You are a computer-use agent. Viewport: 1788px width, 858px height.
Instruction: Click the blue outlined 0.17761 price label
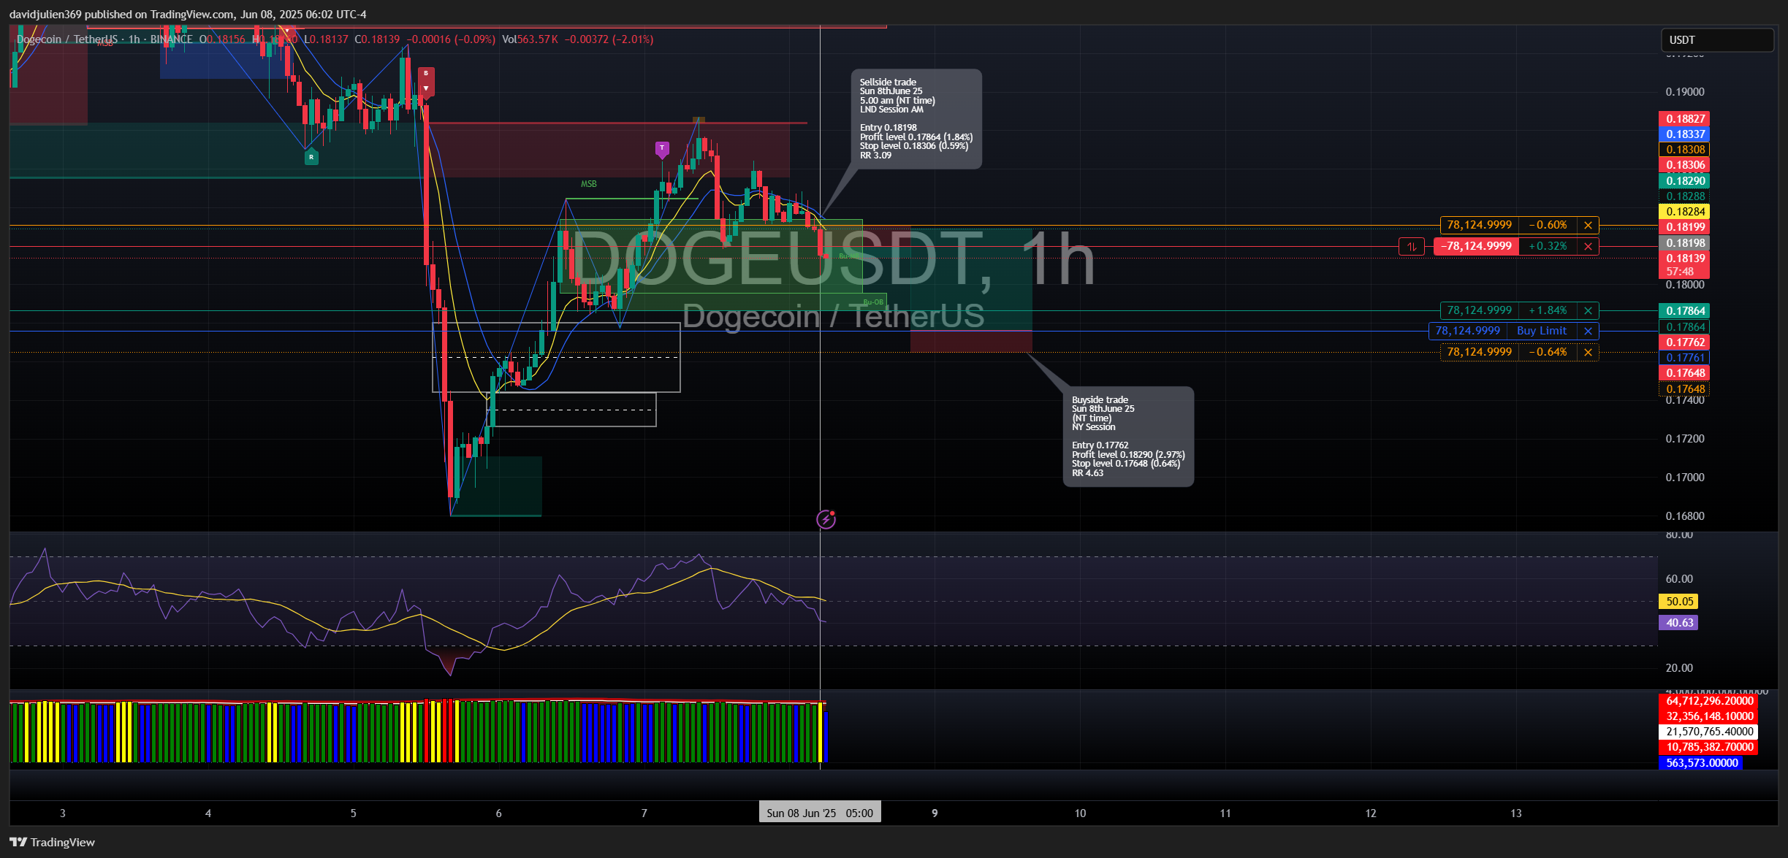[x=1684, y=358]
